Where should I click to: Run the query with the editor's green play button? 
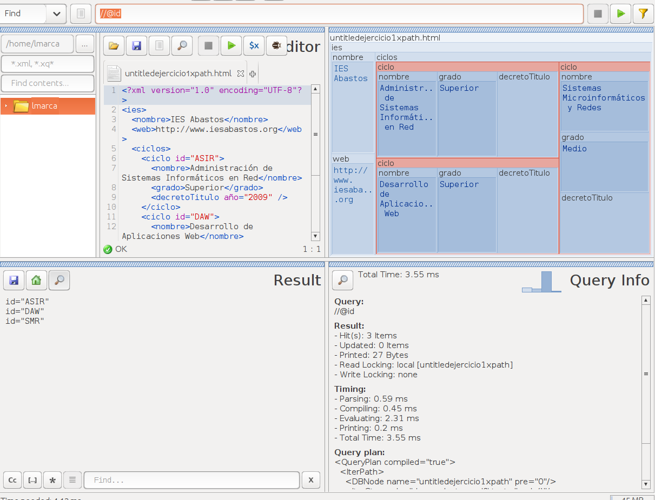point(231,46)
